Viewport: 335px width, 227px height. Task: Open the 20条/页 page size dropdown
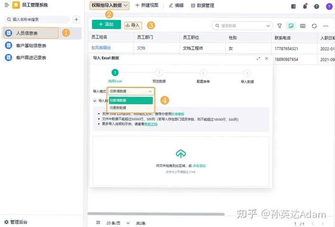(x=118, y=223)
